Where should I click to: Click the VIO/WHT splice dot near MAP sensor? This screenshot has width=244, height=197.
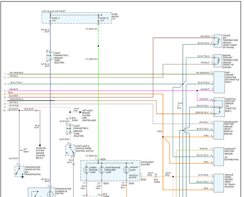point(197,91)
